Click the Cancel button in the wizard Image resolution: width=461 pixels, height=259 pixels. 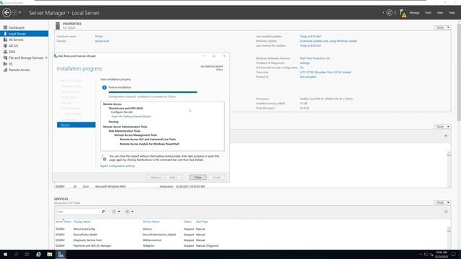[216, 178]
